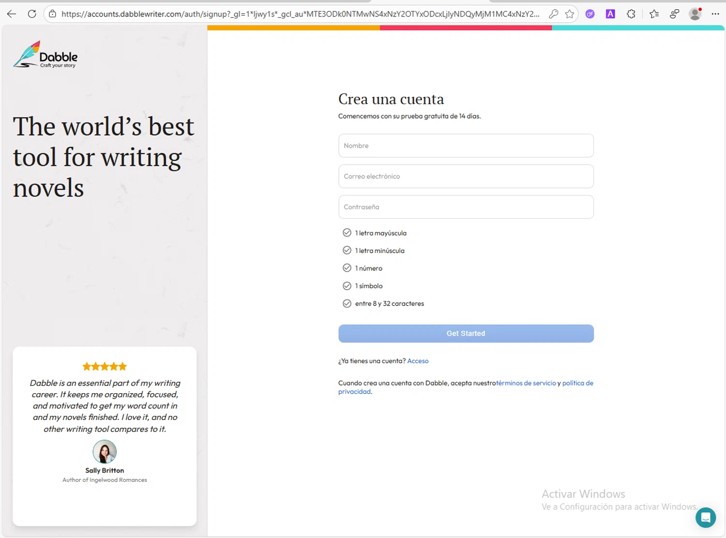Click check icon beside entre 8 y 32 caracteres
Screen dimensions: 726x538
coord(347,304)
